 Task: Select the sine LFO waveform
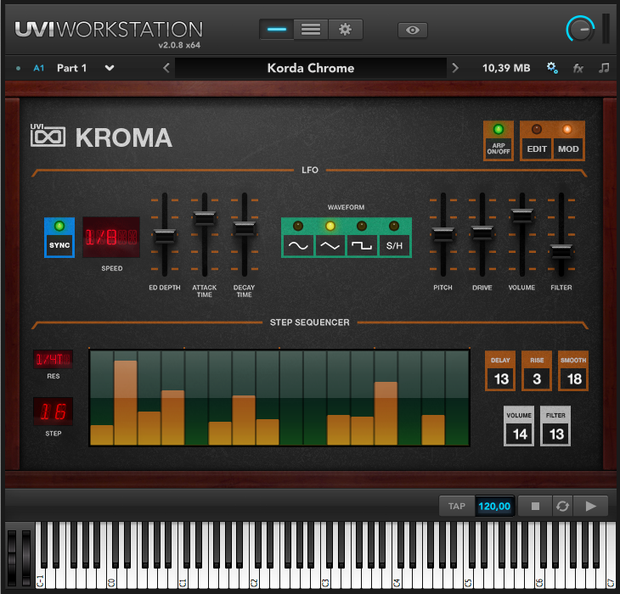click(298, 245)
